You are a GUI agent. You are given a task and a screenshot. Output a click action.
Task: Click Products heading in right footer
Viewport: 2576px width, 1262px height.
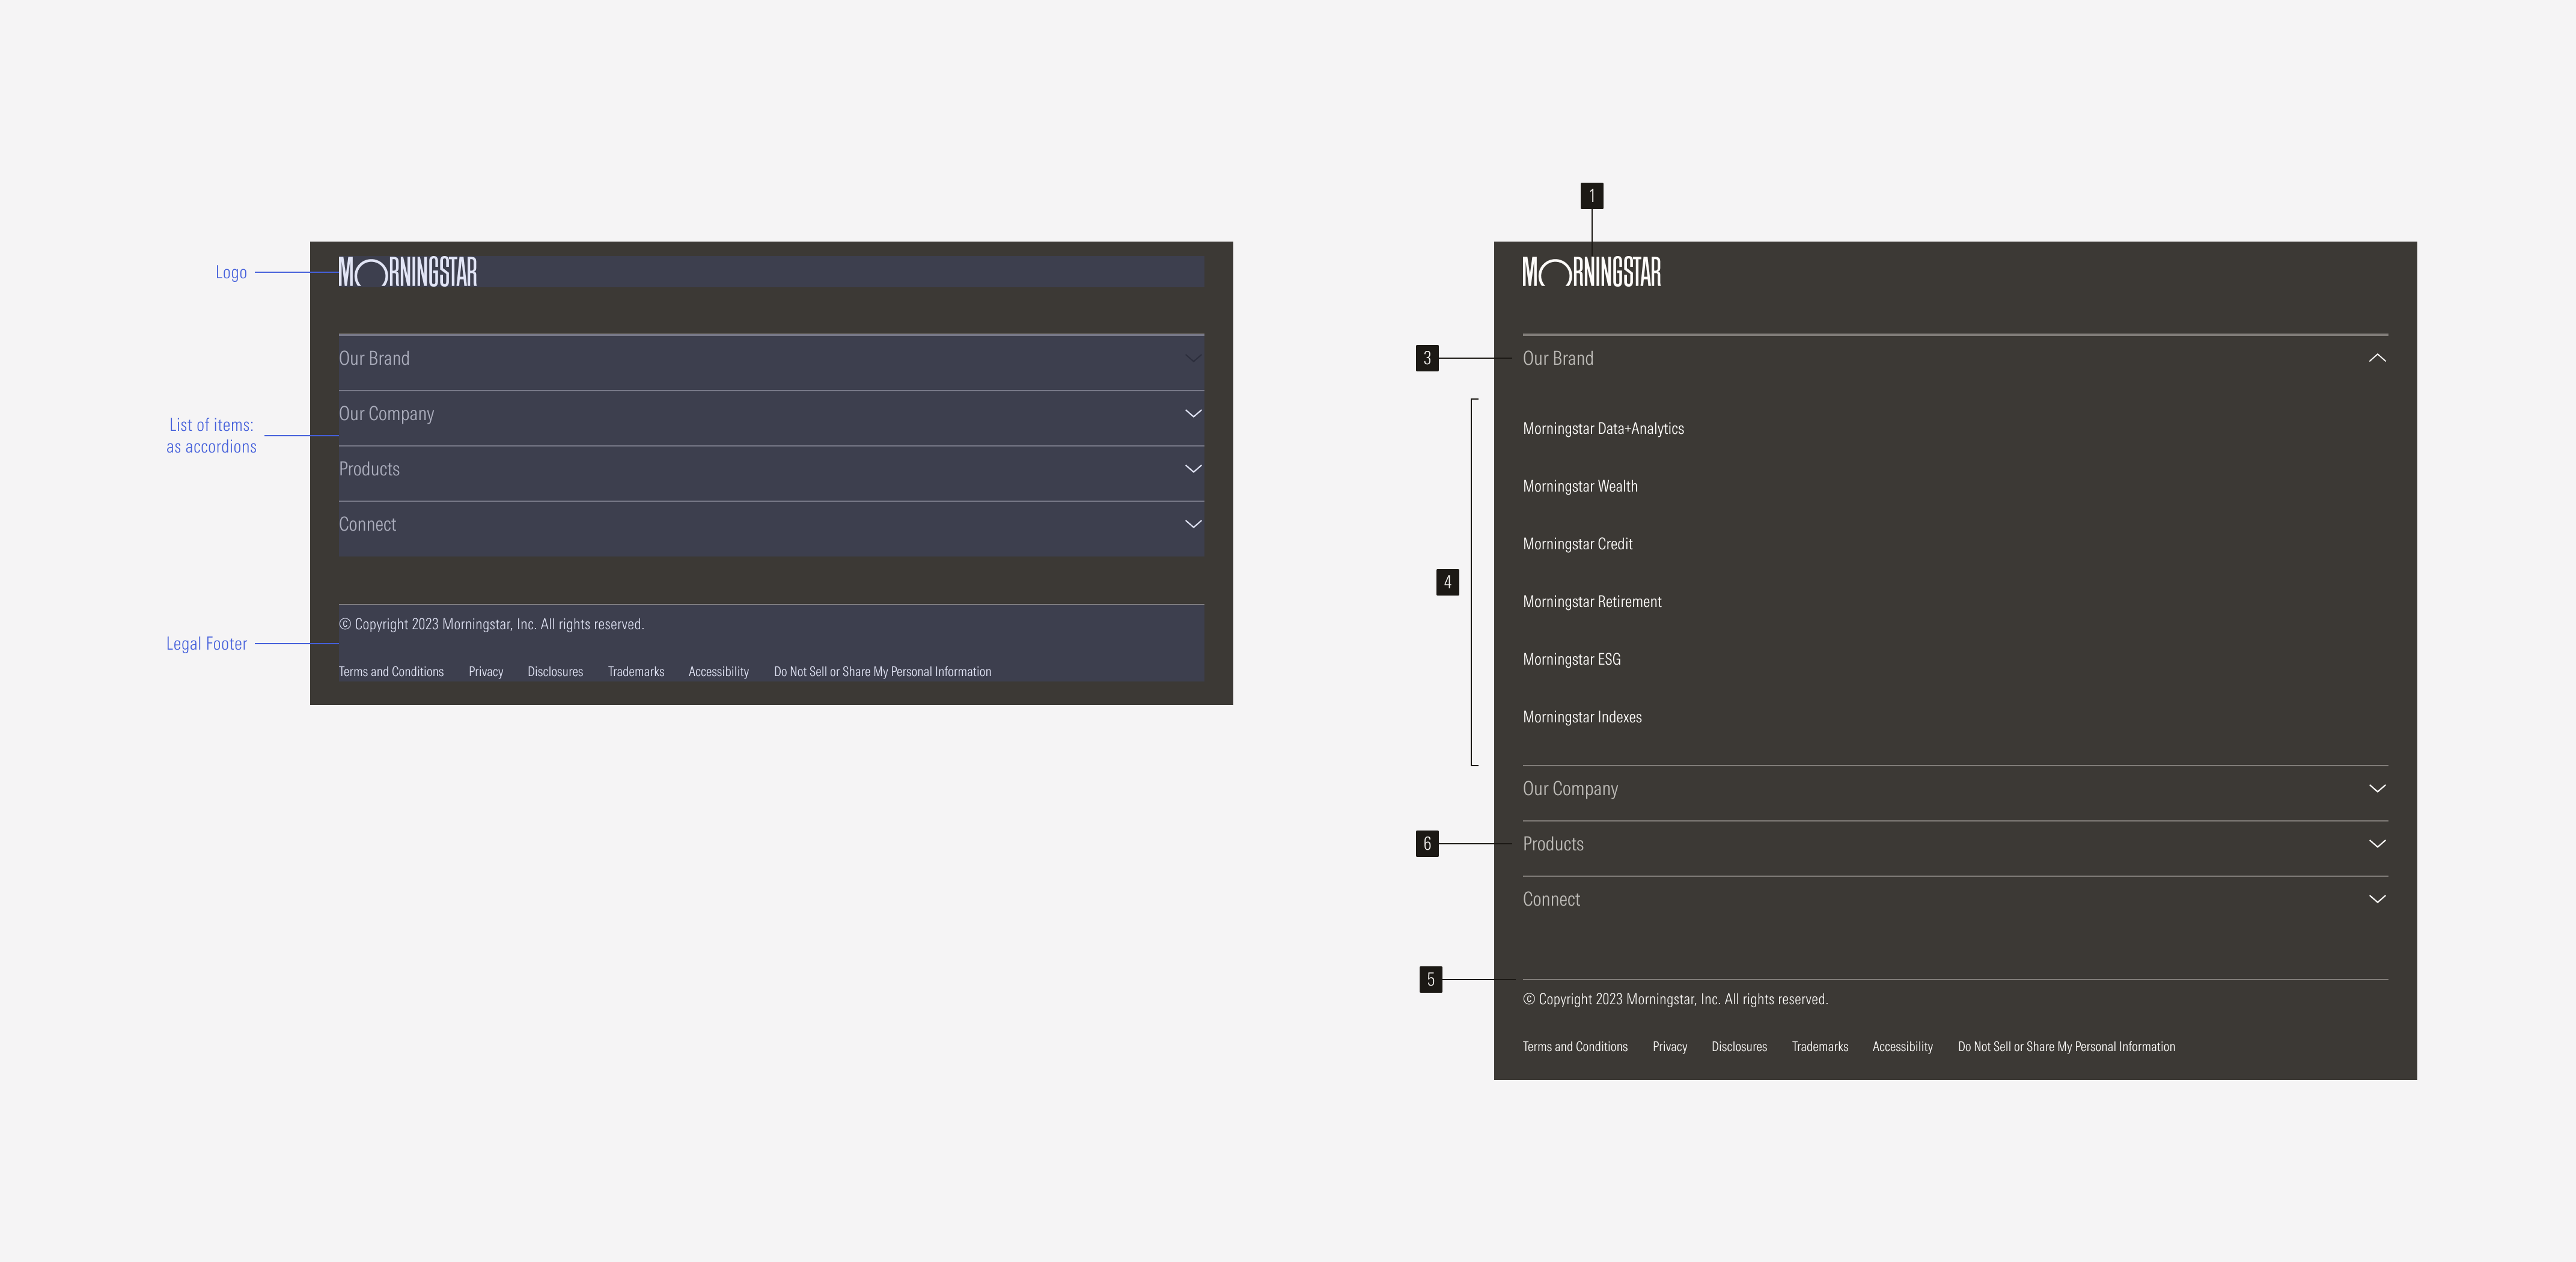click(x=1553, y=844)
